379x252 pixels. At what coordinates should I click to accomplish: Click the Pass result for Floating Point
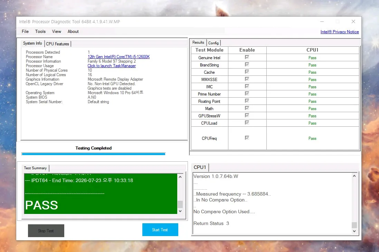point(312,101)
